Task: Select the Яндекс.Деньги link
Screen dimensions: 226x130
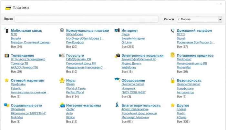Action: tap(131, 63)
